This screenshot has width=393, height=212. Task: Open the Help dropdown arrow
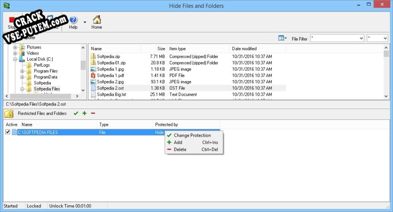pyautogui.click(x=85, y=22)
